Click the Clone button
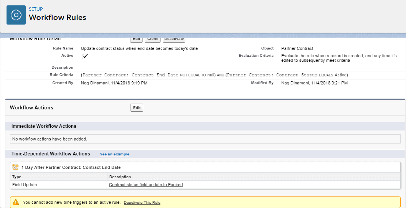406x208 pixels. (153, 40)
